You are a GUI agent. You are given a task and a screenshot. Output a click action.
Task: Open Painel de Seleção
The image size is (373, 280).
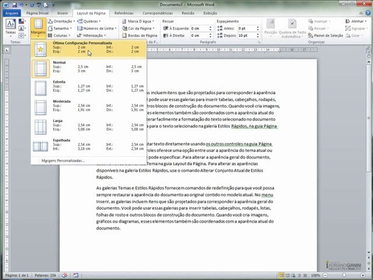[x=325, y=35]
